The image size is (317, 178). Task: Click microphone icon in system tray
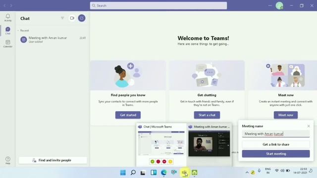[259, 171]
